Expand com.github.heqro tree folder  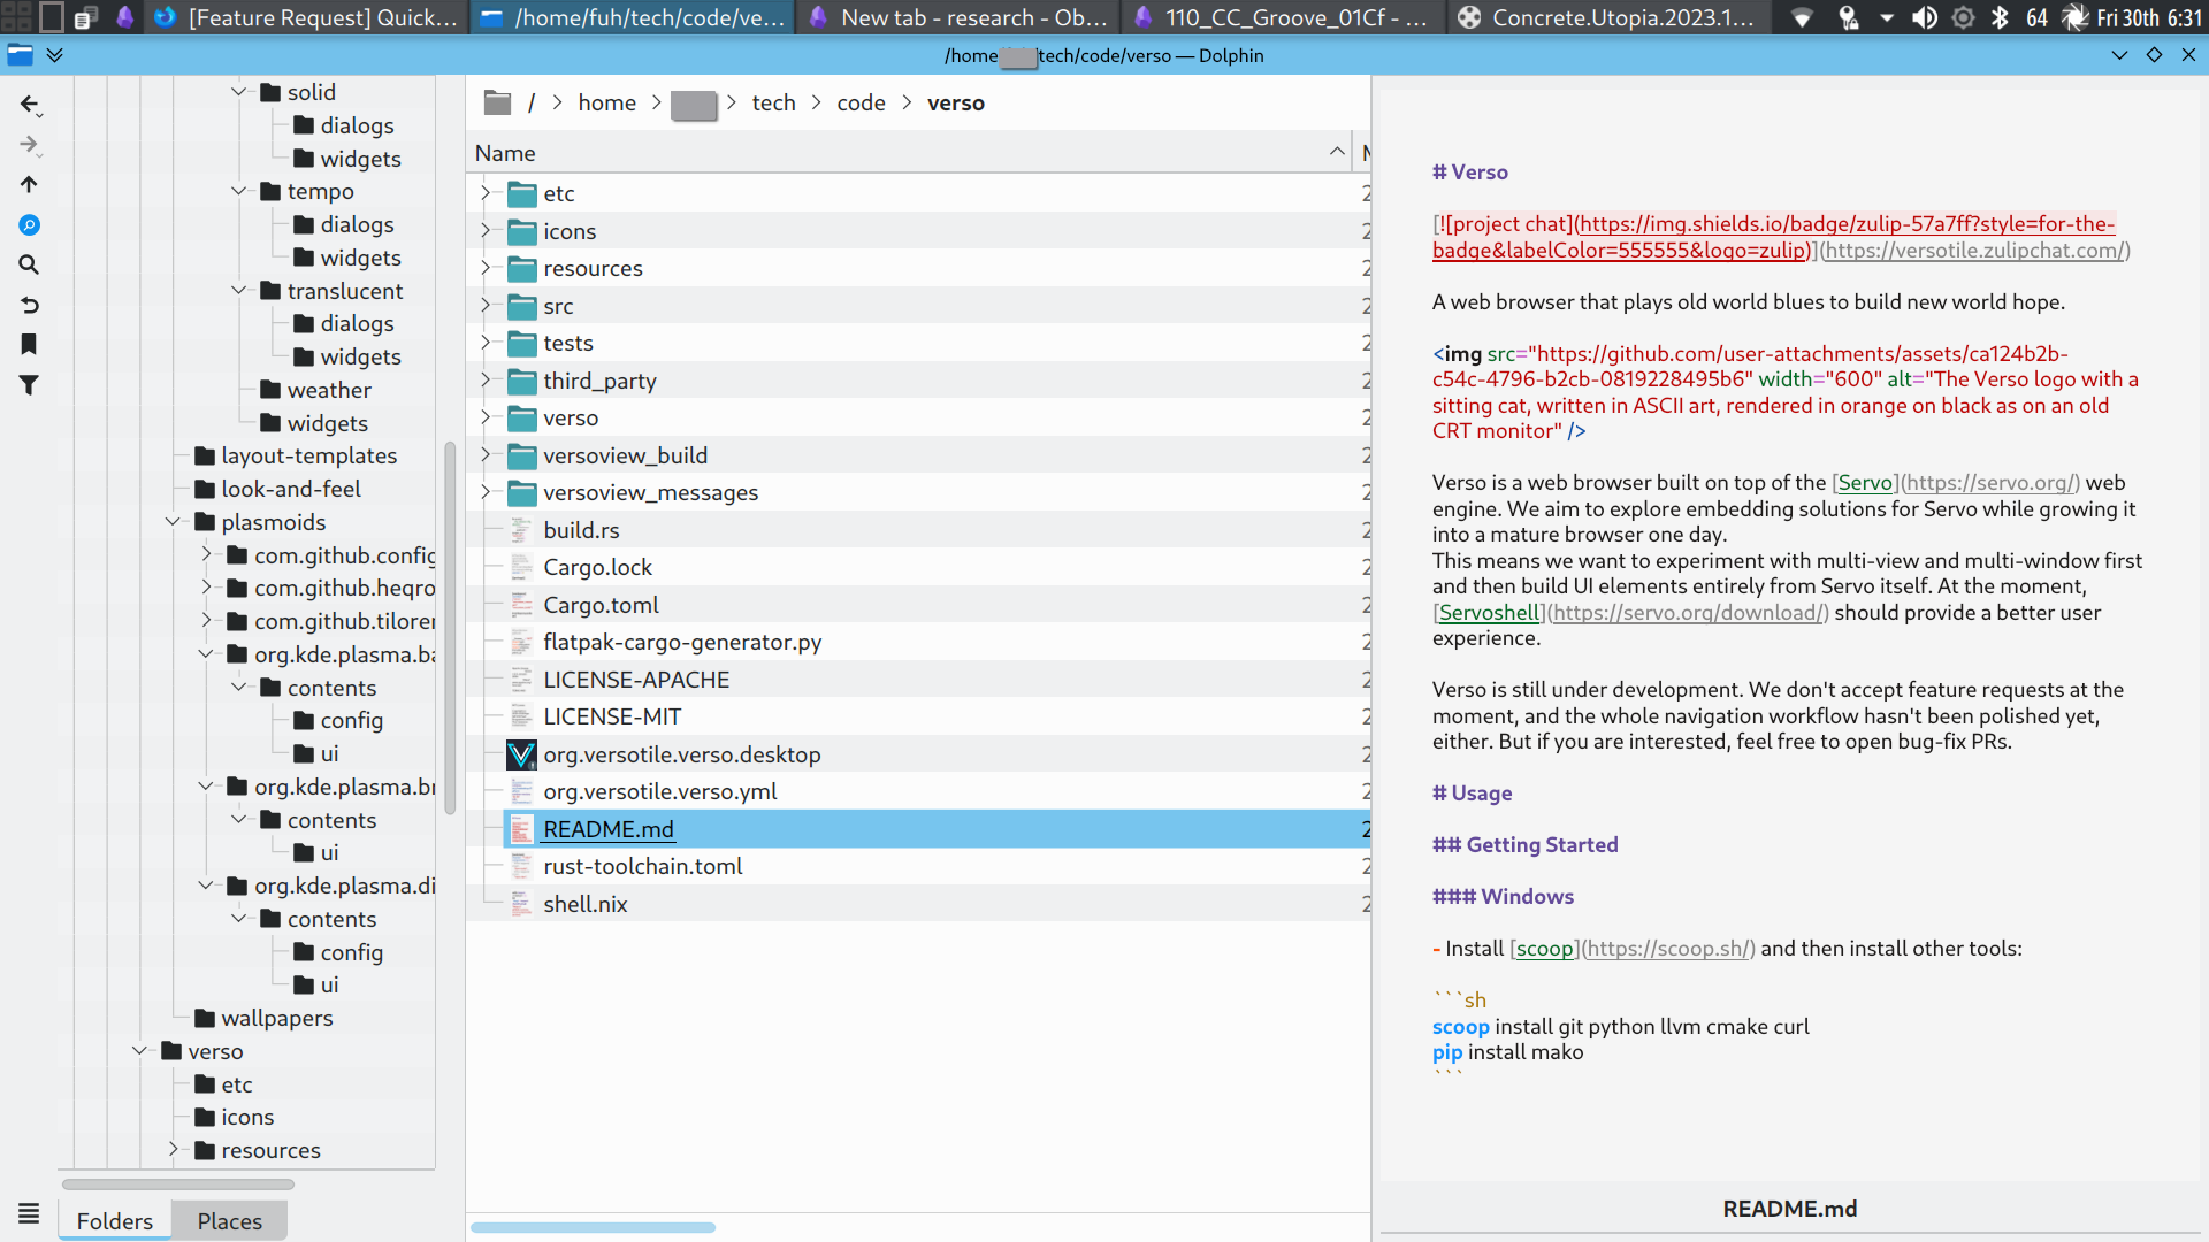click(206, 587)
